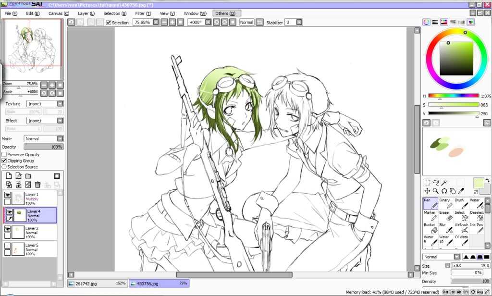
Task: Open the File menu
Action: click(11, 13)
